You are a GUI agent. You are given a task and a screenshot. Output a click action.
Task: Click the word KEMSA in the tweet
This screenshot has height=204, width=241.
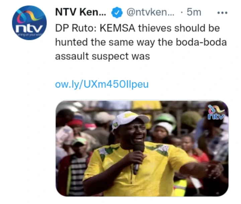(x=117, y=28)
